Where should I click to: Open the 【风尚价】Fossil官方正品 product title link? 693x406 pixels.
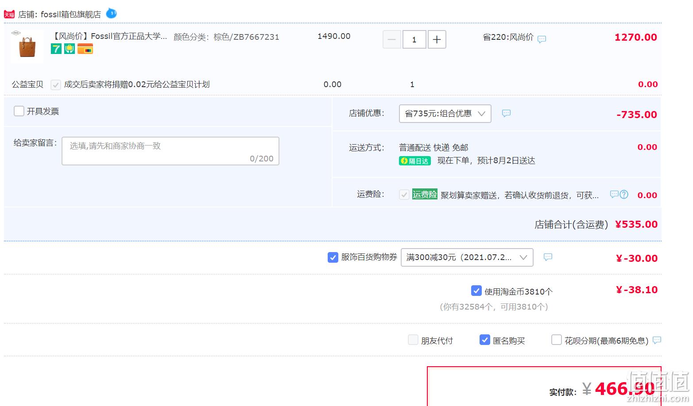(x=109, y=36)
